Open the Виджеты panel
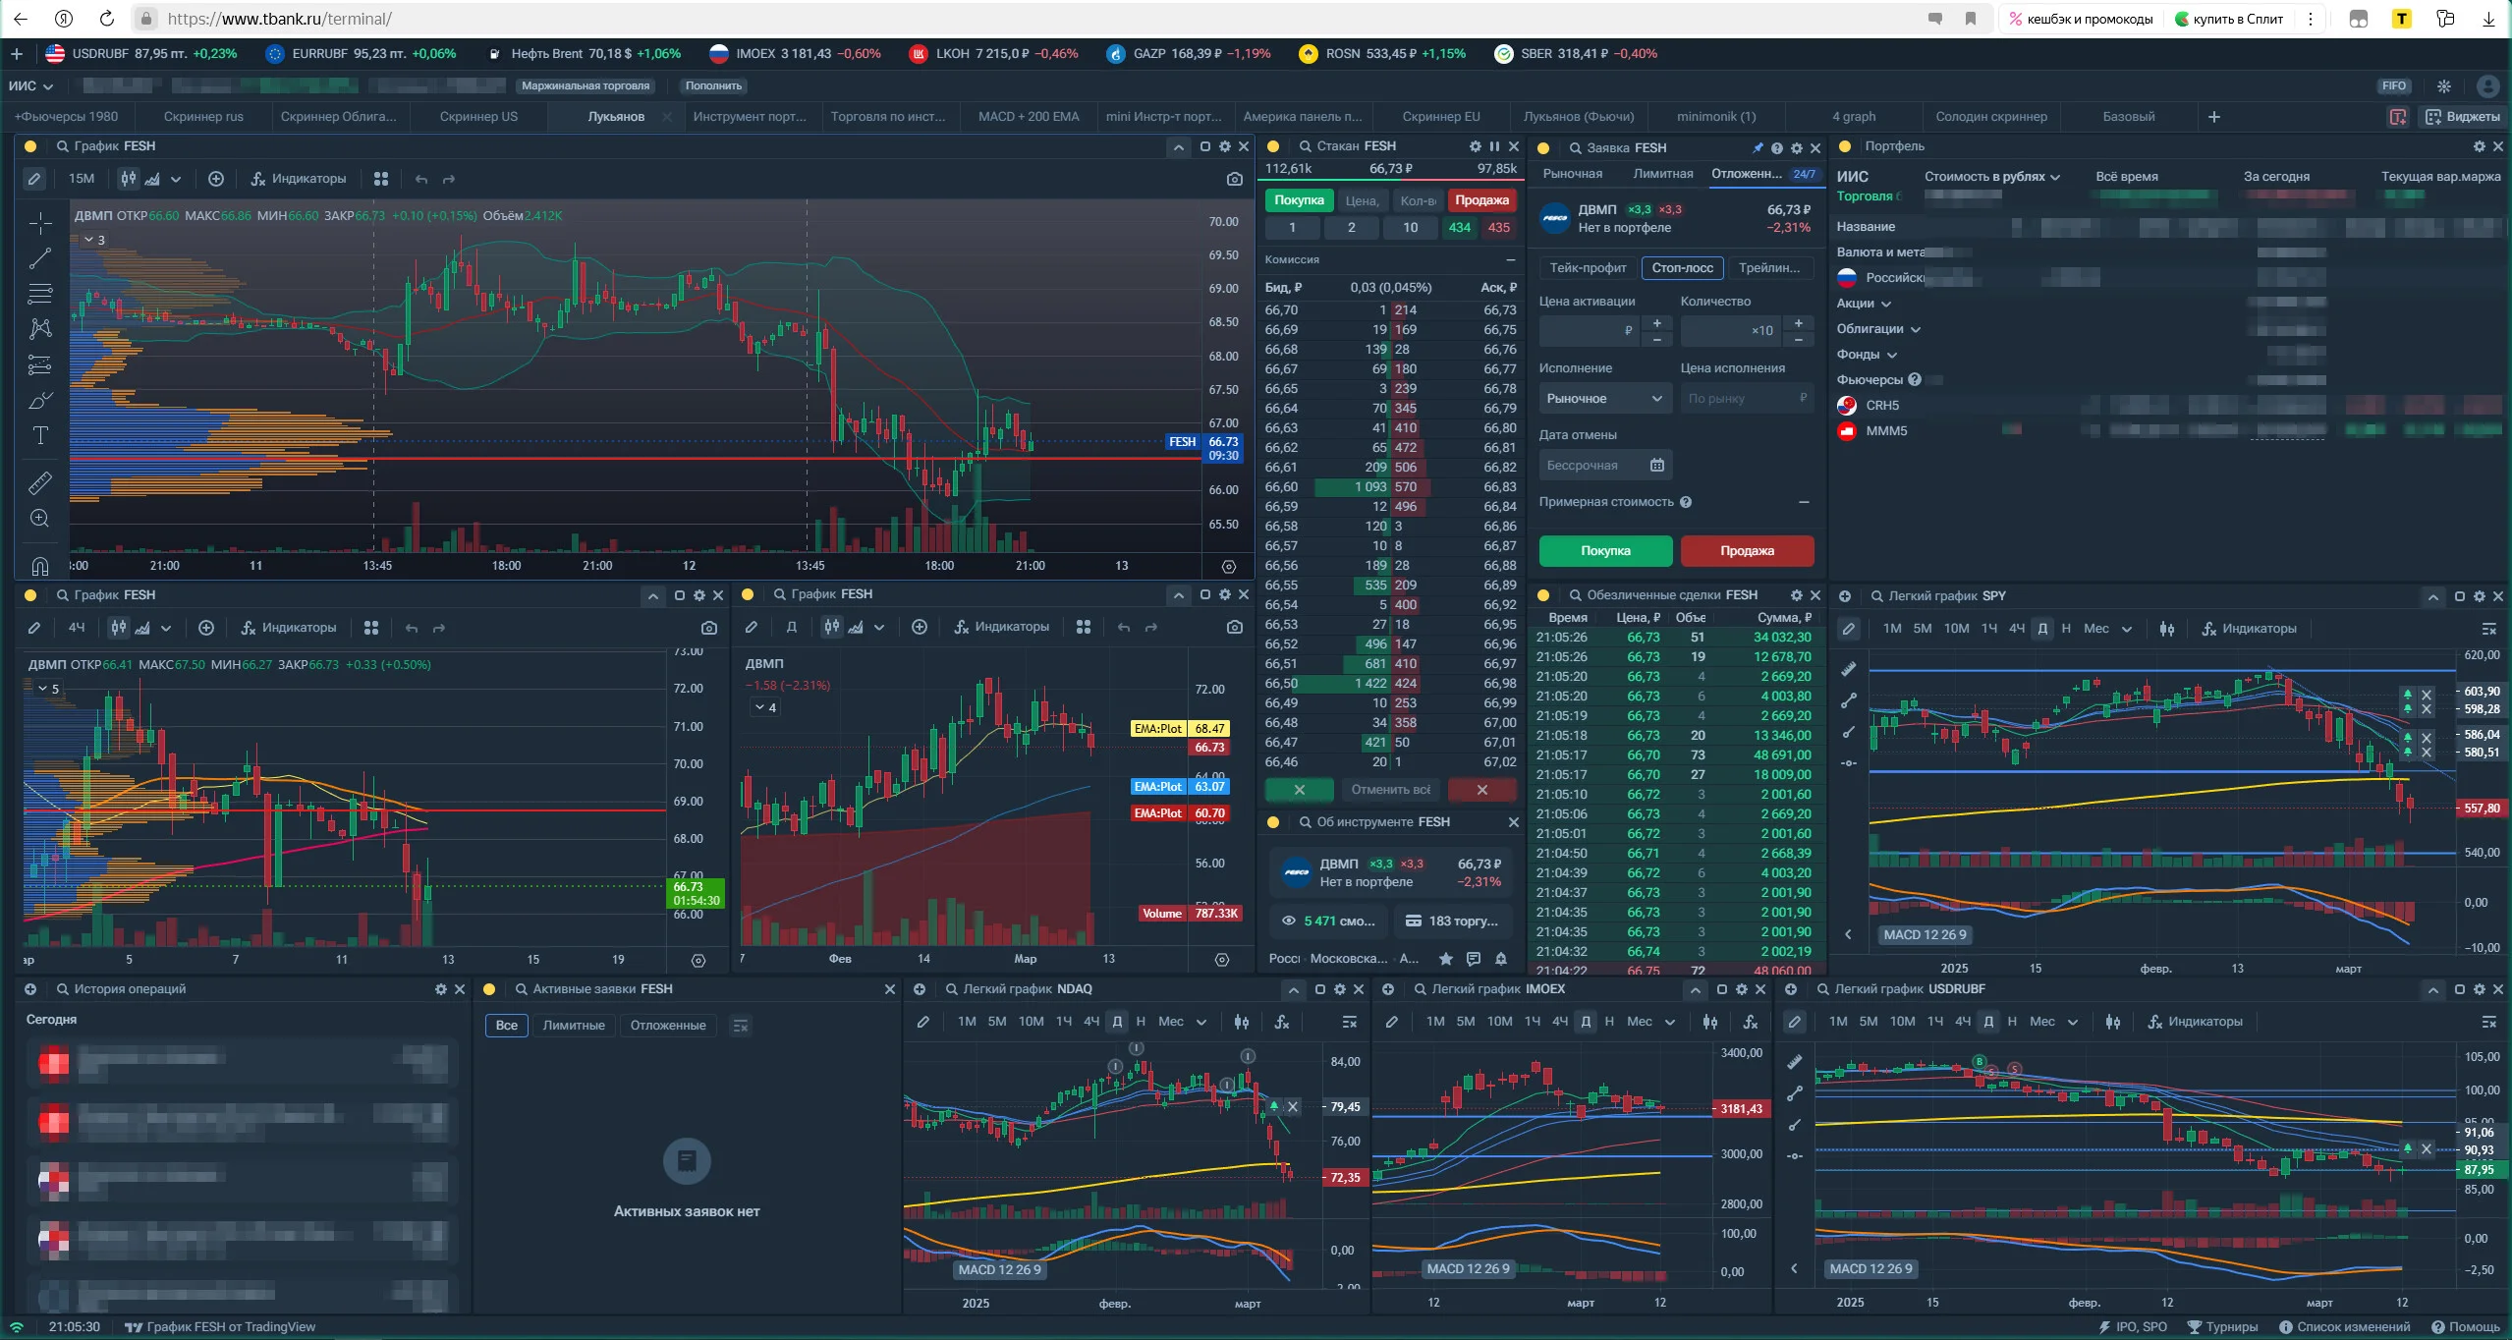 click(x=2462, y=117)
